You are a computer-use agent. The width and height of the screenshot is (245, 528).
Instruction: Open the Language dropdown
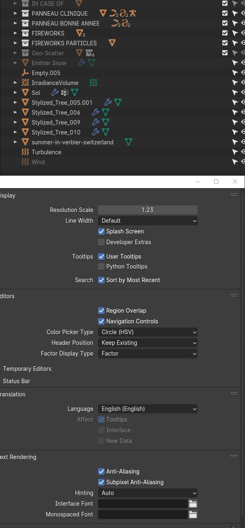coord(148,409)
